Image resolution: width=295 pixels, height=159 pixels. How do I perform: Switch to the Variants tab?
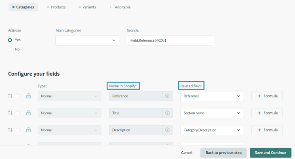(87, 7)
